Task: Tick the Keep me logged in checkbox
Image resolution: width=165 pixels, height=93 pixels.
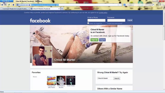Action: point(88,23)
